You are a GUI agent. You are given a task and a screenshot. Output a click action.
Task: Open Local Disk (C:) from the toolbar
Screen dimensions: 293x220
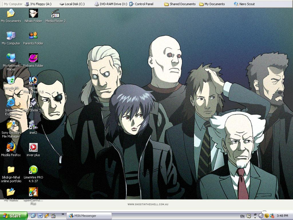click(x=72, y=4)
